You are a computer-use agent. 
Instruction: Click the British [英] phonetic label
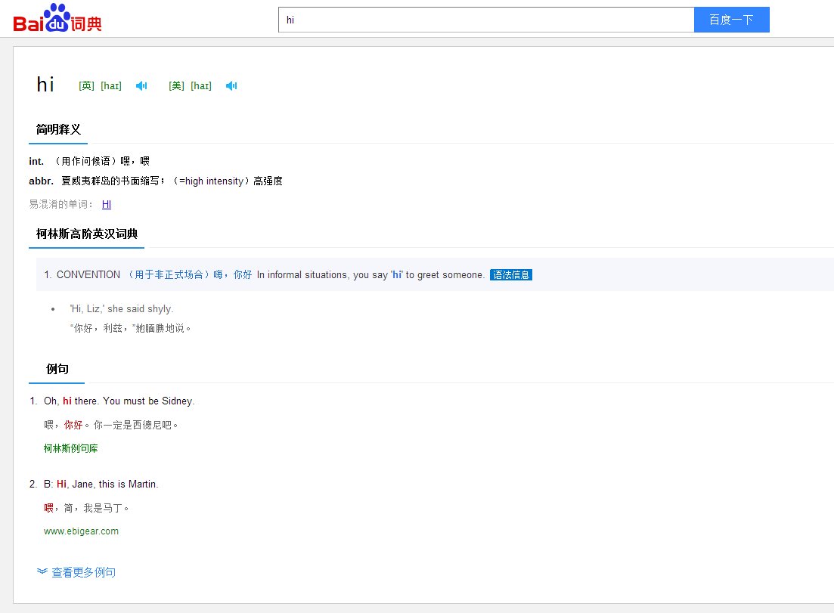point(86,86)
